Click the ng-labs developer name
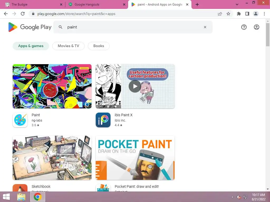The image size is (270, 202). pyautogui.click(x=37, y=120)
